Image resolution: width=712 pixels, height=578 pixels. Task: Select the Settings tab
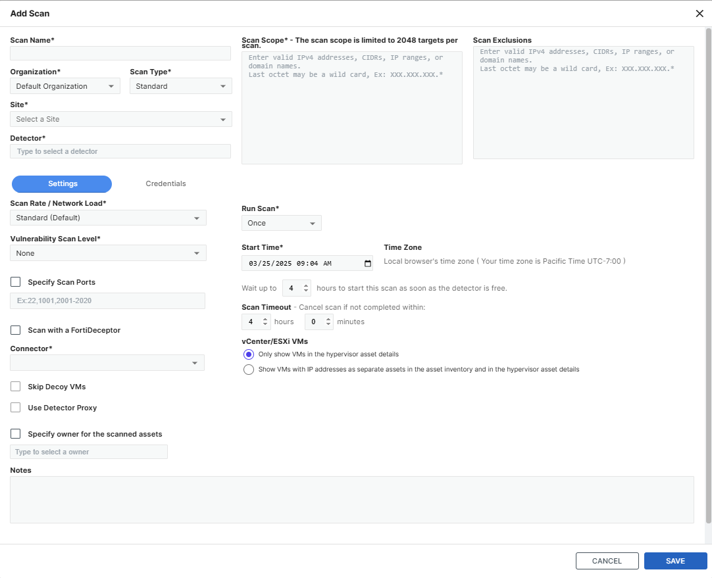pos(63,184)
